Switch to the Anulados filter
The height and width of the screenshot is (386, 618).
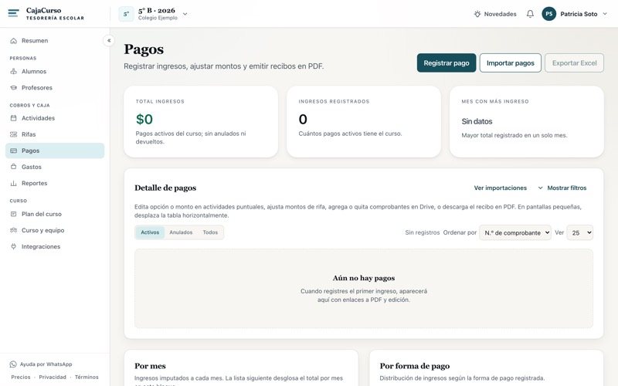(181, 232)
